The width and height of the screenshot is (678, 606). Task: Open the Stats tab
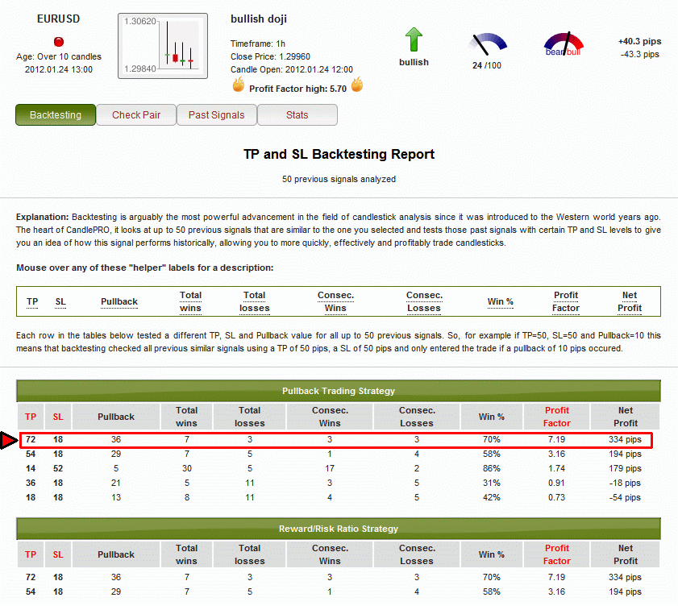(297, 115)
